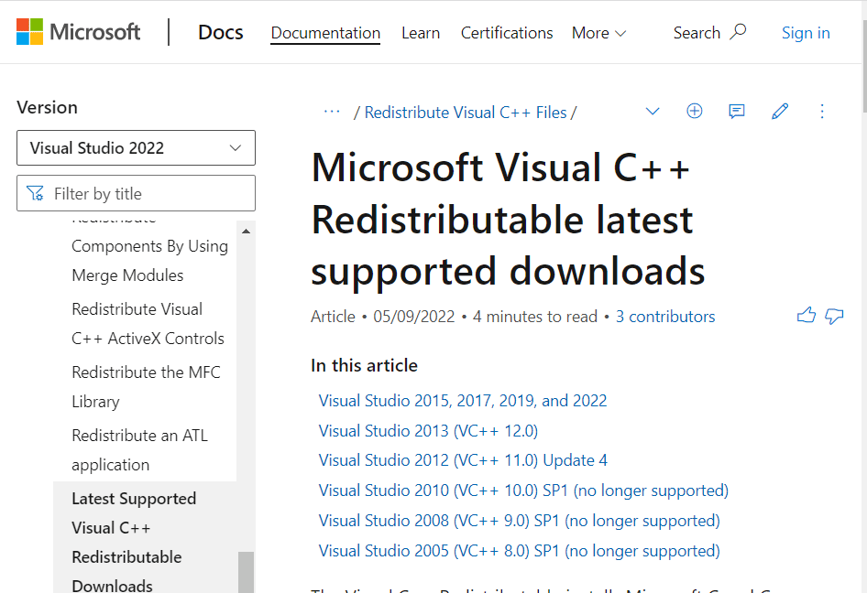Jump to Visual Studio 2015, 2017, 2019, and 2022
Screen dimensions: 867x593
coord(463,400)
